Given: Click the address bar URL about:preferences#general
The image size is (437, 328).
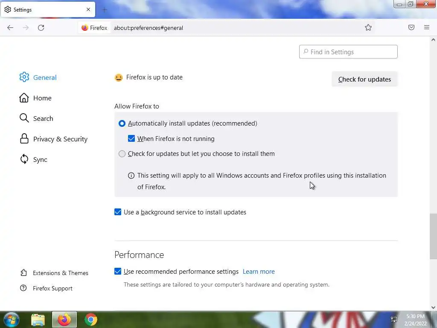Looking at the screenshot, I should tap(149, 28).
